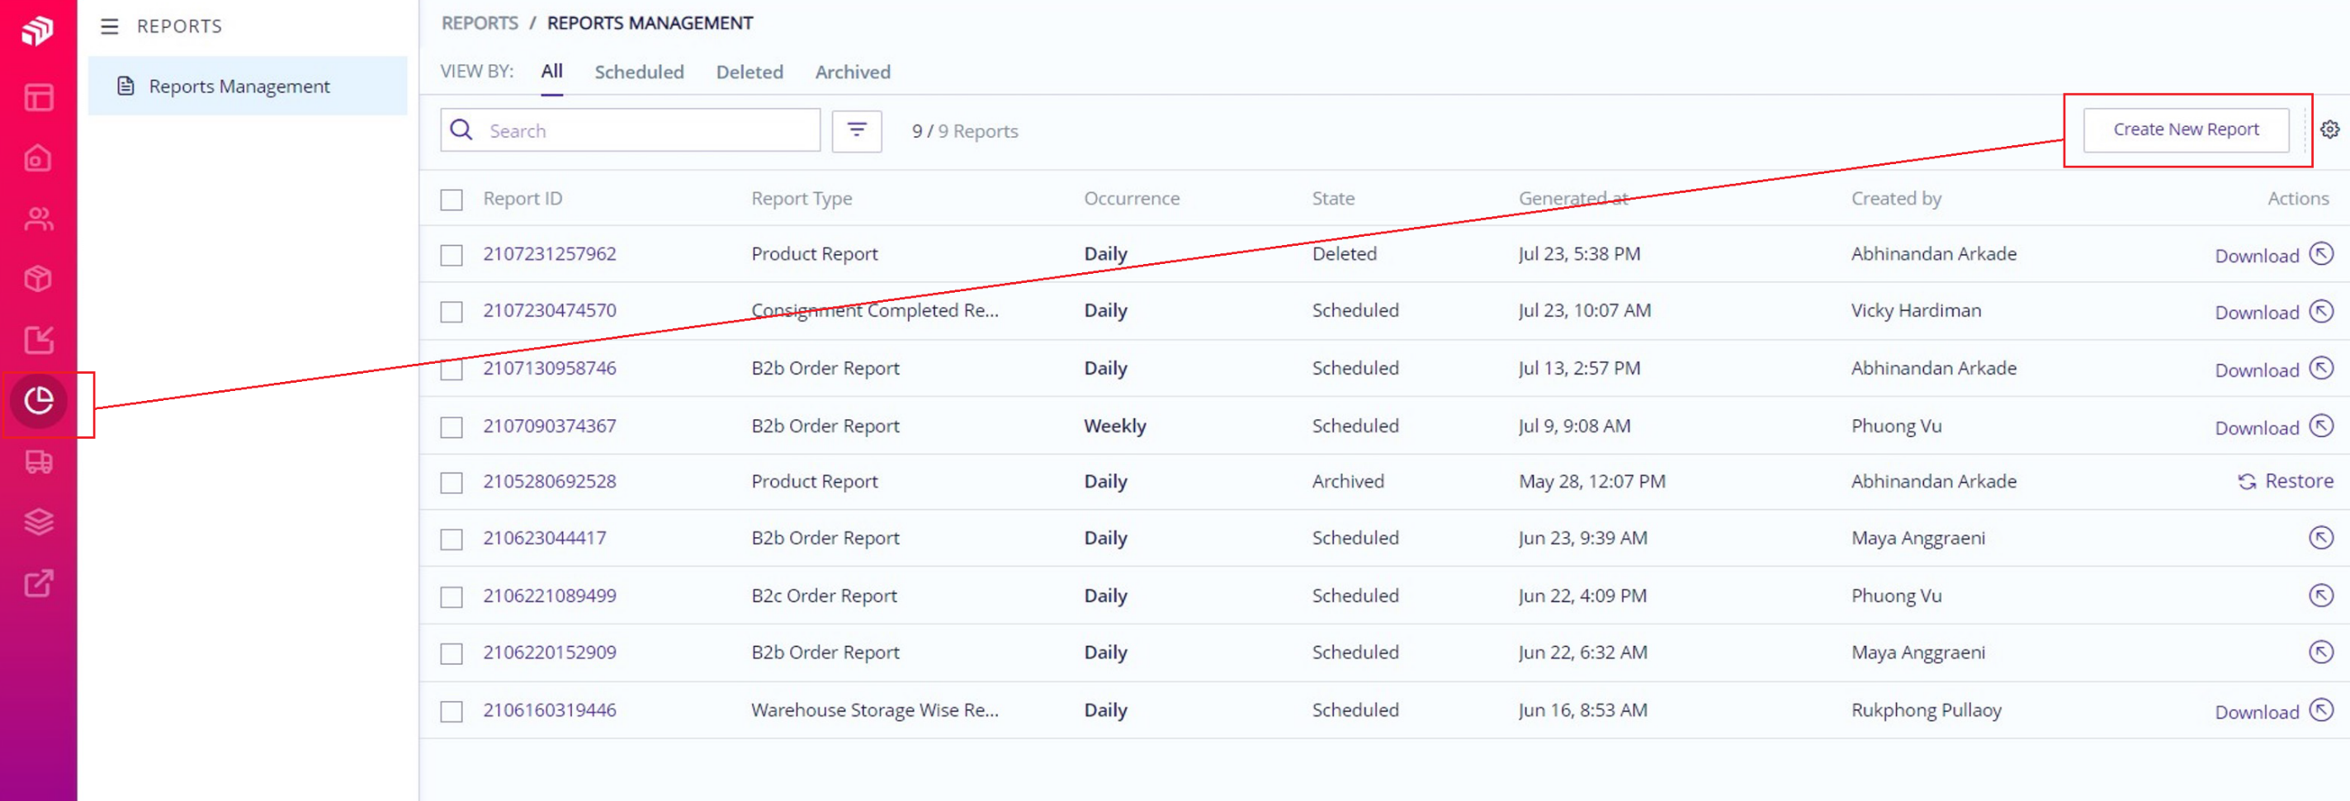Open table settings gear icon
The image size is (2350, 801).
click(2329, 130)
